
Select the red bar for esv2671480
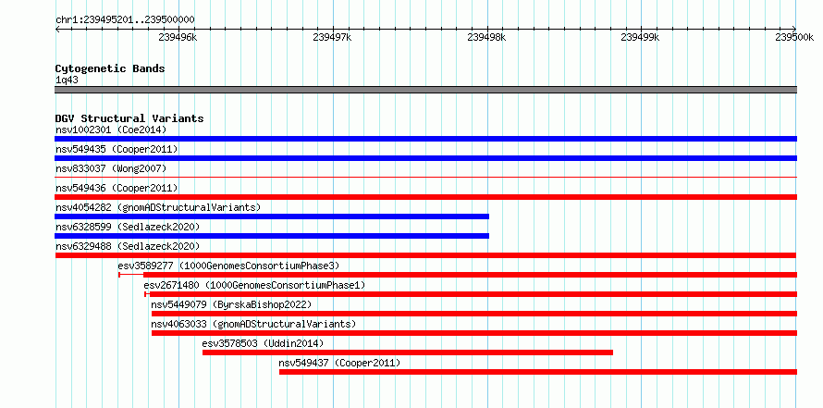tap(471, 294)
